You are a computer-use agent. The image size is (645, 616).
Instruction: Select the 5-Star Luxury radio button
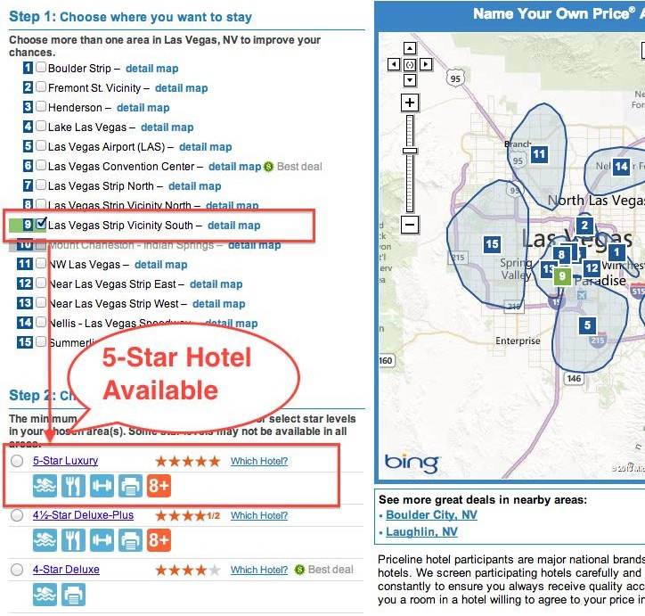pyautogui.click(x=17, y=461)
